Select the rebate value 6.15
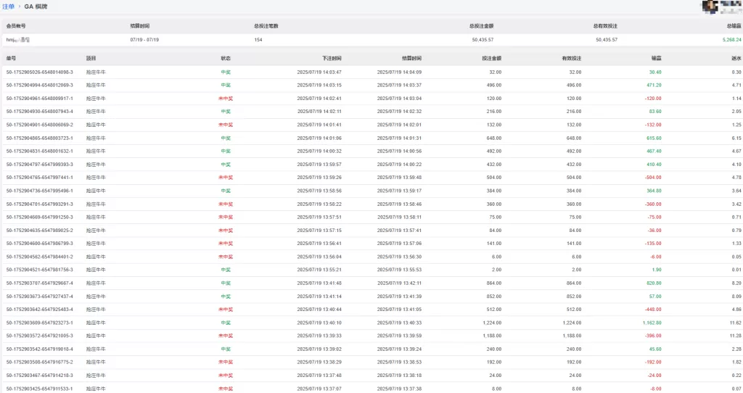 click(736, 138)
